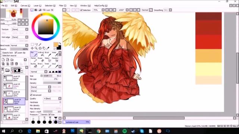Open the brush Quality dropdown
The width and height of the screenshot is (239, 134).
(60, 98)
